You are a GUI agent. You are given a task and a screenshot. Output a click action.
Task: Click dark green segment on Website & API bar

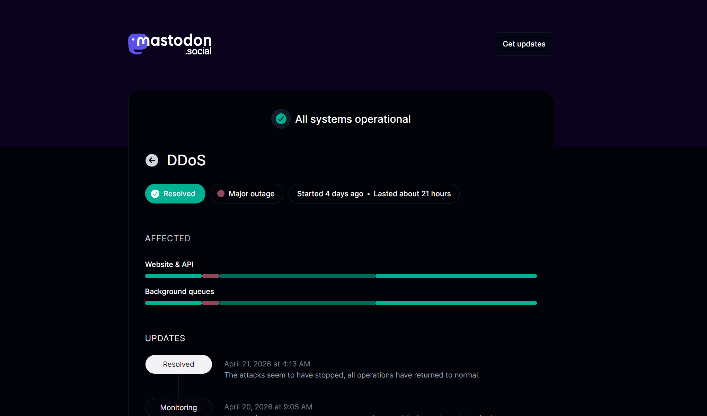(x=297, y=276)
